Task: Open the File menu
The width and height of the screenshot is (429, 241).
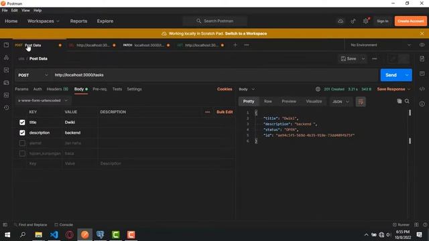Action: [x=5, y=11]
